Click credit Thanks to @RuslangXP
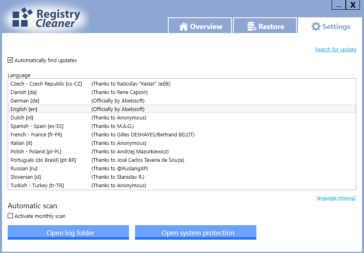The image size is (364, 253). tap(120, 168)
